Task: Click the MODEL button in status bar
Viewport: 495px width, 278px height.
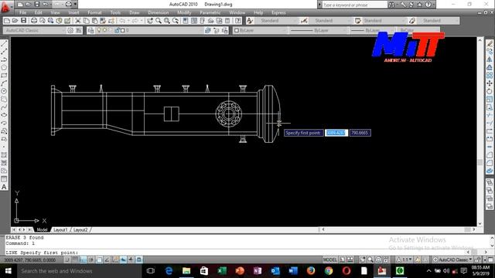Action: coord(330,259)
